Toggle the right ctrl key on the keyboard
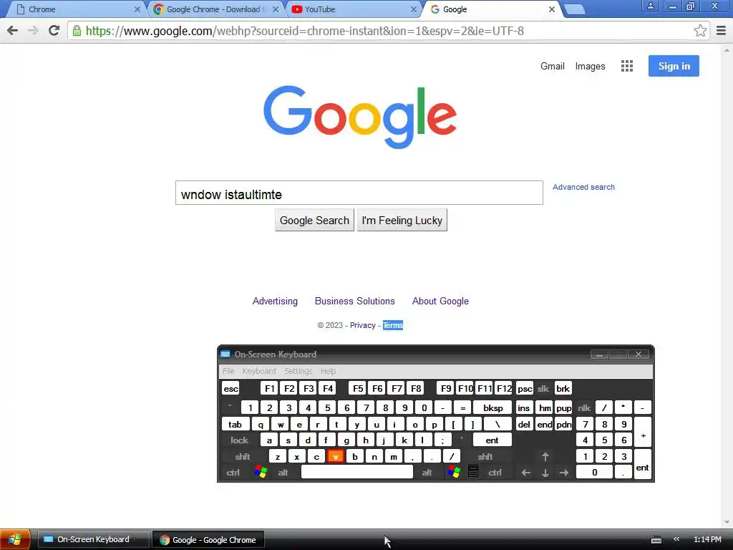This screenshot has height=550, width=733. 495,473
